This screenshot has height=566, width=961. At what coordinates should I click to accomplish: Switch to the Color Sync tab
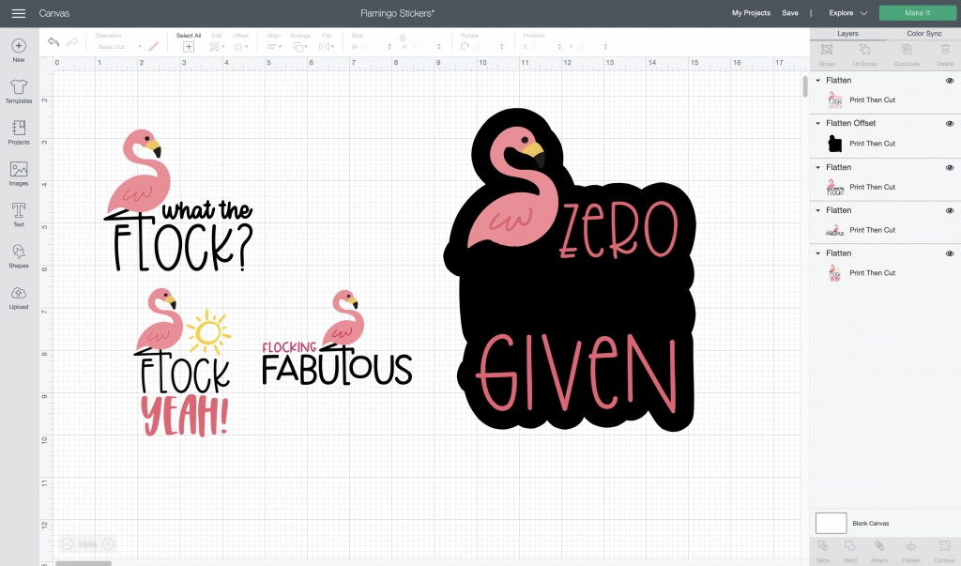[x=923, y=34]
